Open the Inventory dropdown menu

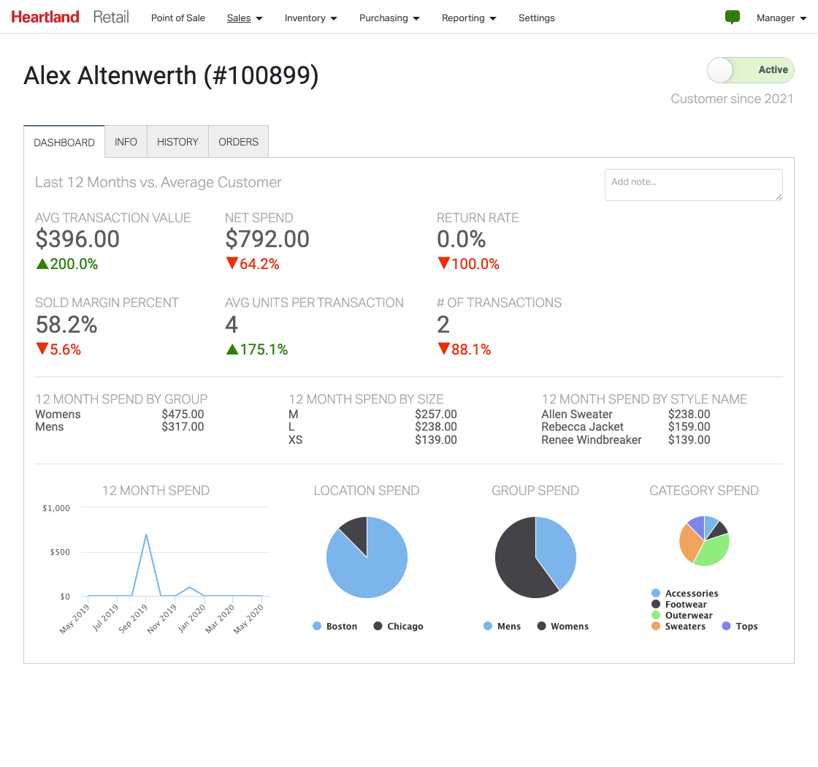point(310,18)
